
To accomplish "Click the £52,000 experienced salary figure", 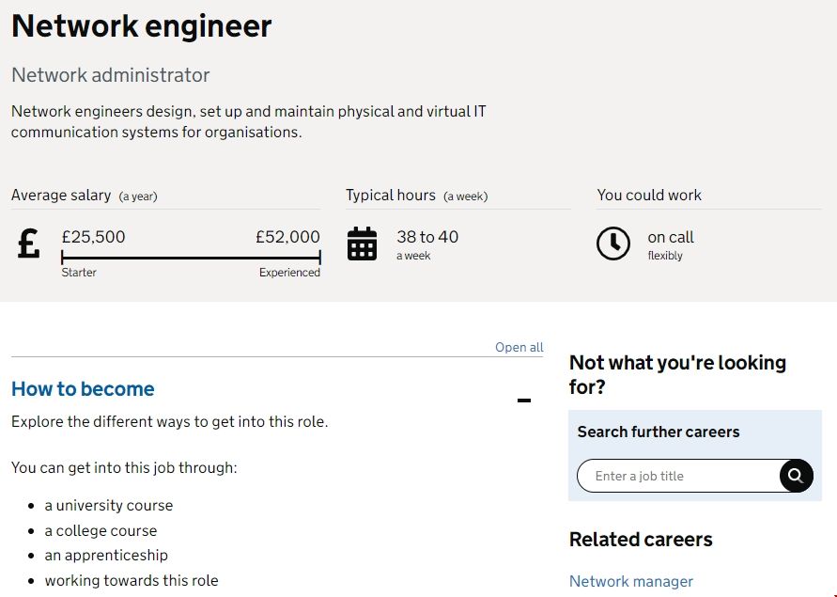I will pyautogui.click(x=287, y=237).
